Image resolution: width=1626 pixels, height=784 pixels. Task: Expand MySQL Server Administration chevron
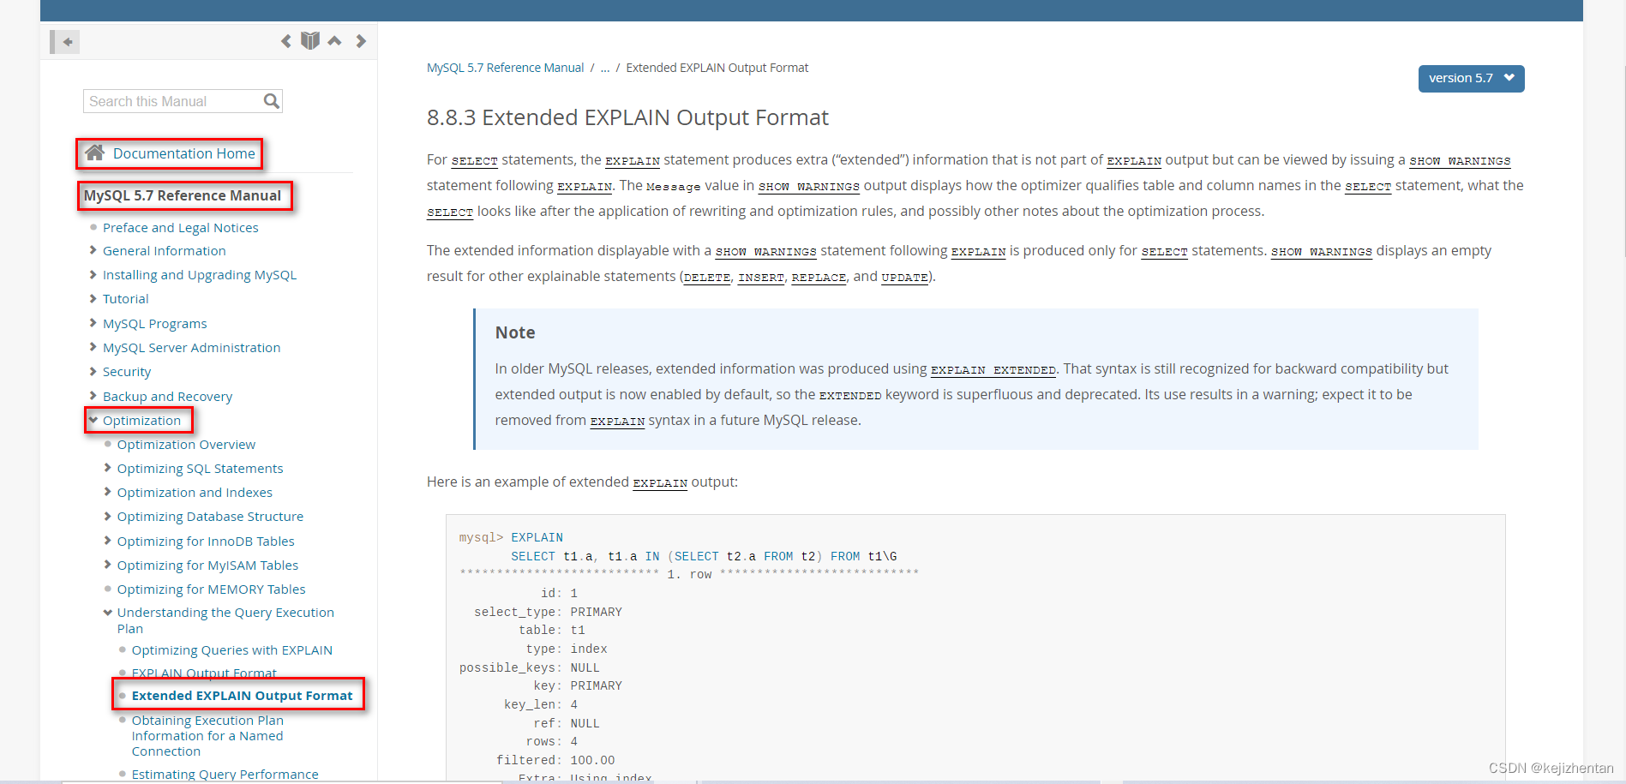pyautogui.click(x=93, y=347)
